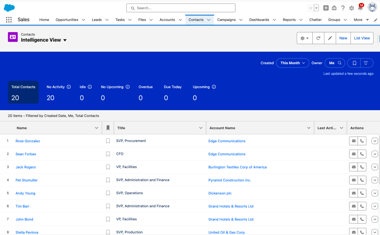Click the bookmark filter icon in banner
The image size is (380, 235).
click(x=354, y=63)
